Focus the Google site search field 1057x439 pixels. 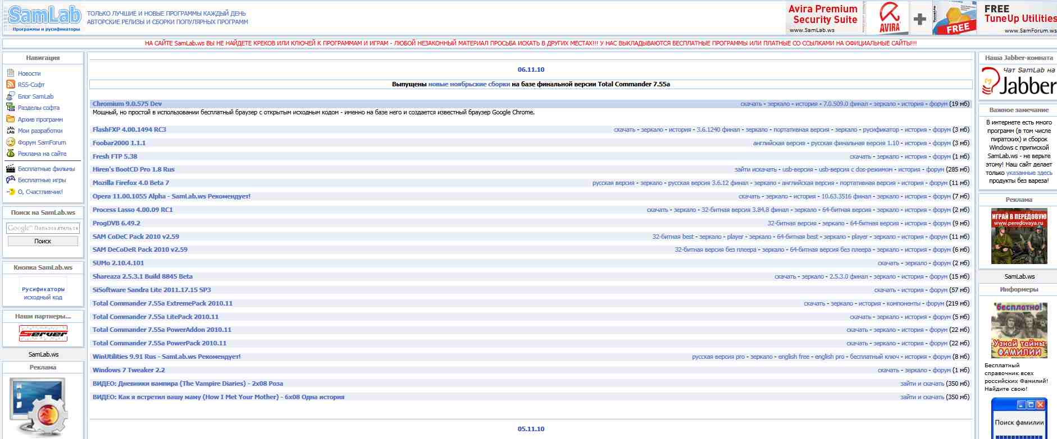43,228
